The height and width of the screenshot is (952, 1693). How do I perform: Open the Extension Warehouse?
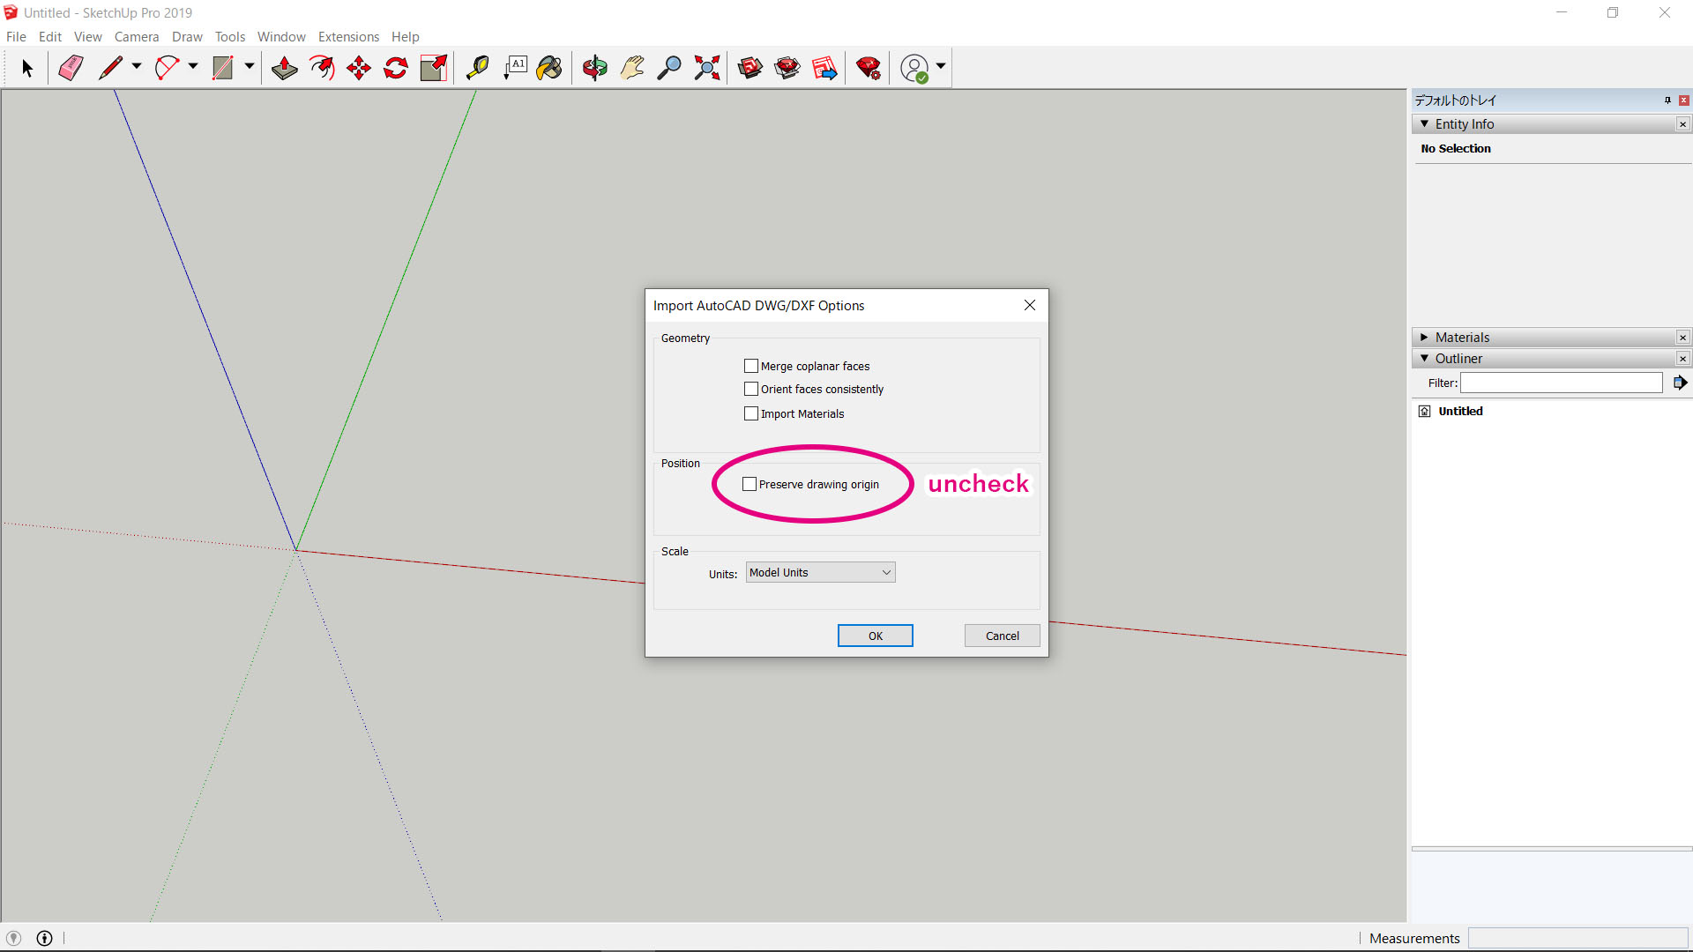[x=787, y=68]
